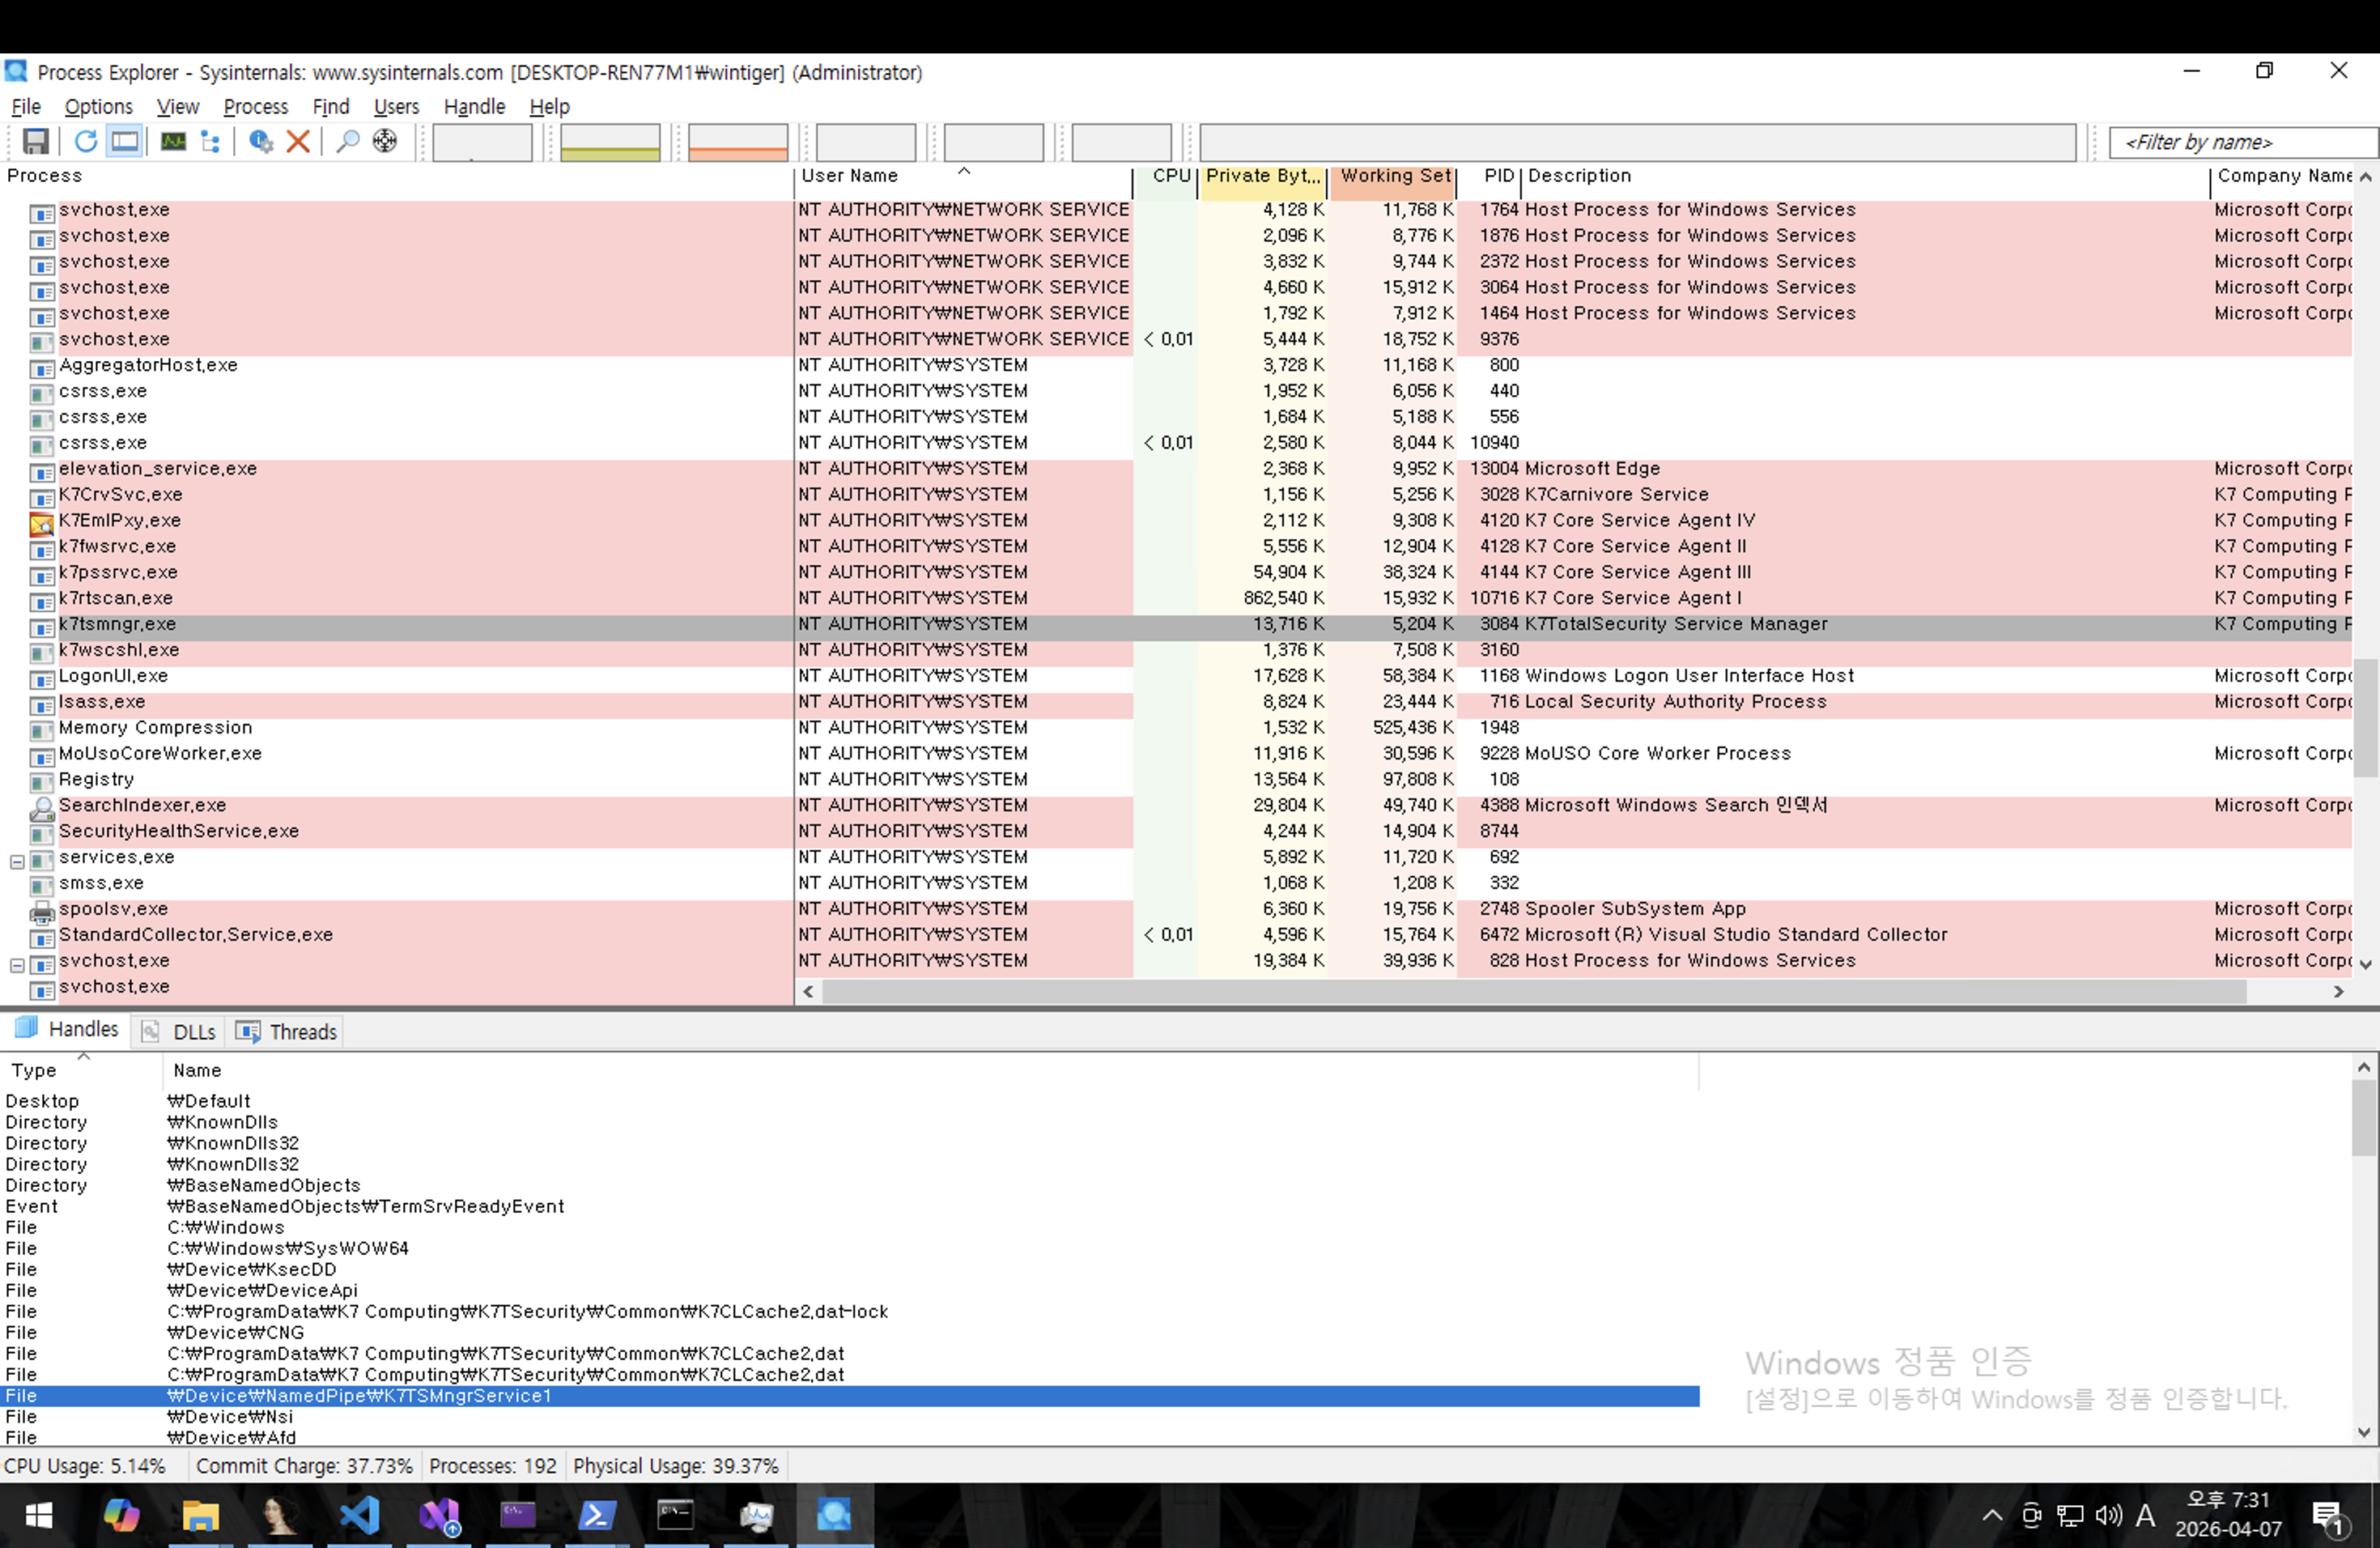Viewport: 2380px width, 1548px height.
Task: Sort by the User Name column header
Action: click(850, 176)
